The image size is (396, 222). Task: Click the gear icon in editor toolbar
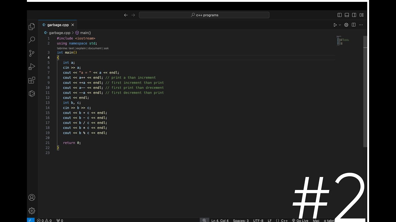[346, 25]
